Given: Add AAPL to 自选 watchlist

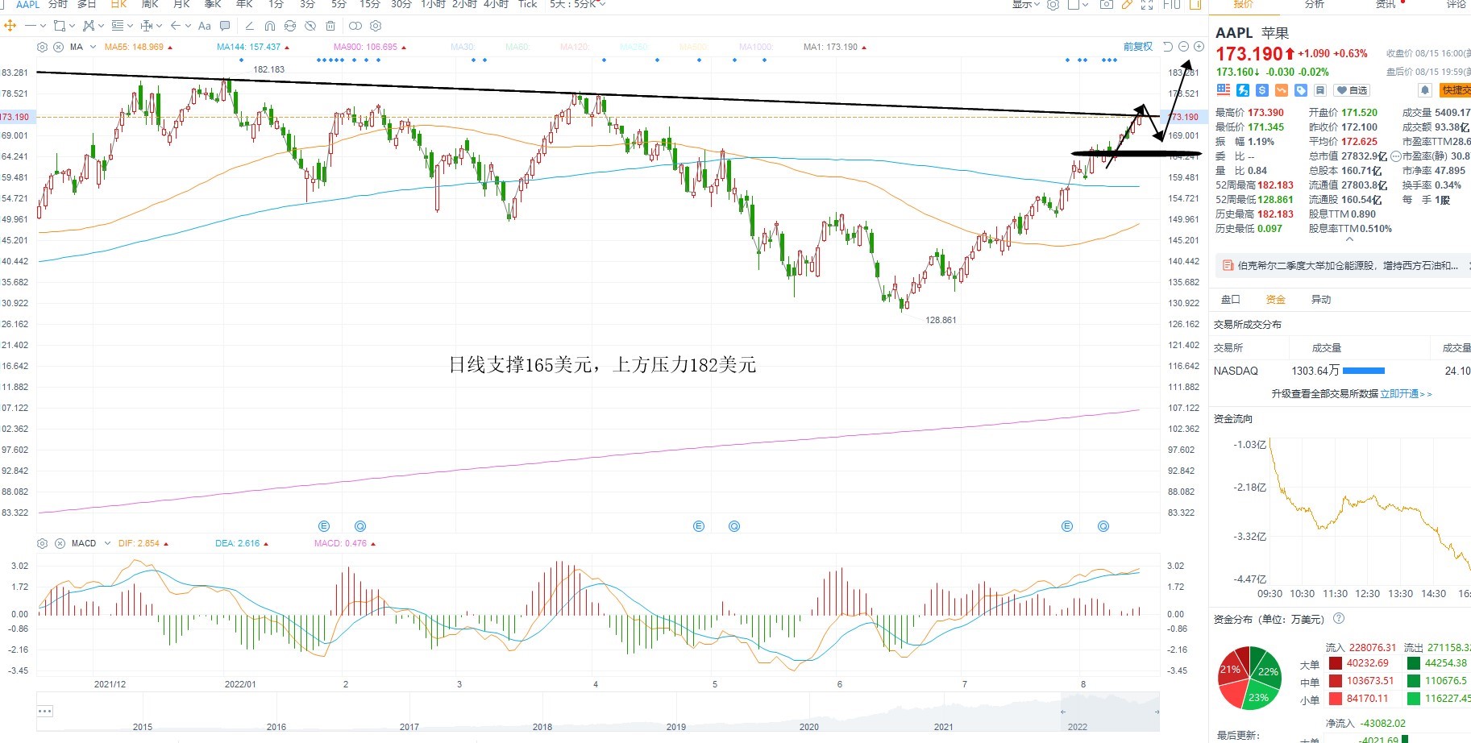Looking at the screenshot, I should [x=1352, y=90].
